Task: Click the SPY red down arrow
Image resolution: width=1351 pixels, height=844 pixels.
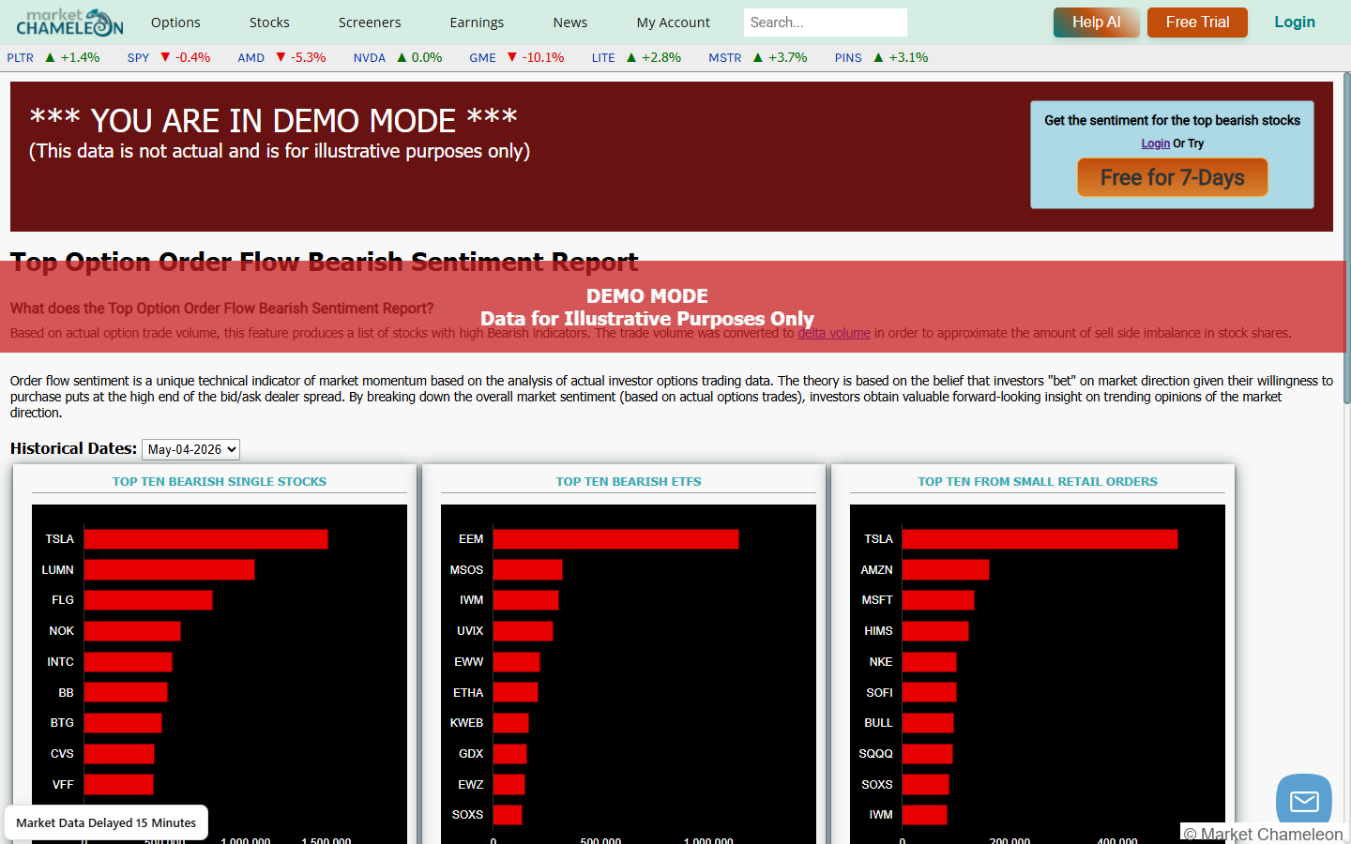Action: (x=165, y=57)
